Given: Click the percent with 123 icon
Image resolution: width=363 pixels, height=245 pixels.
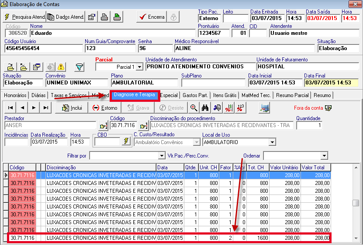Looking at the screenshot, I should pyautogui.click(x=240, y=108).
